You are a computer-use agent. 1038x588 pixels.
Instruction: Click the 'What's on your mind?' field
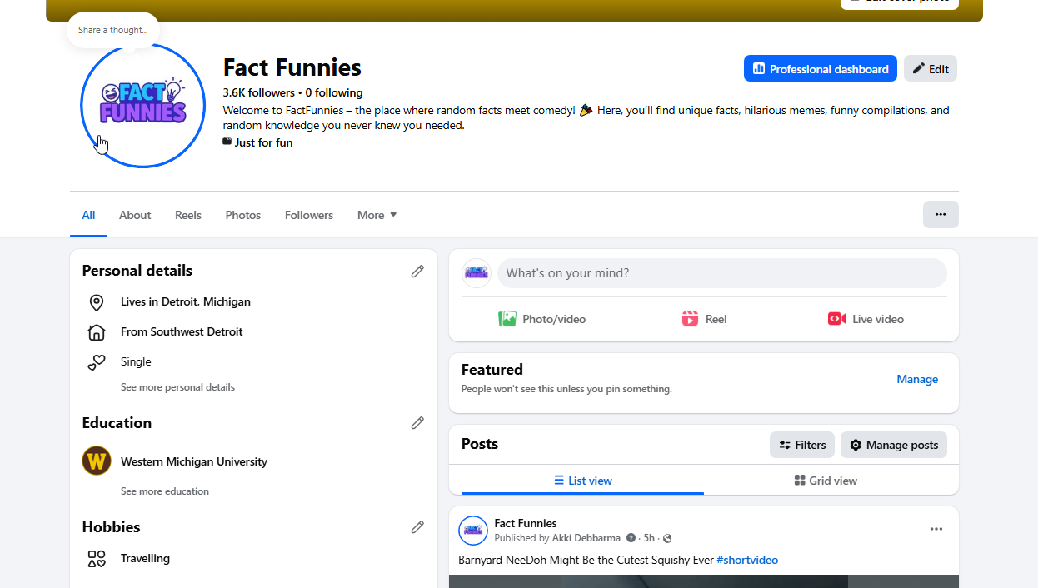721,273
